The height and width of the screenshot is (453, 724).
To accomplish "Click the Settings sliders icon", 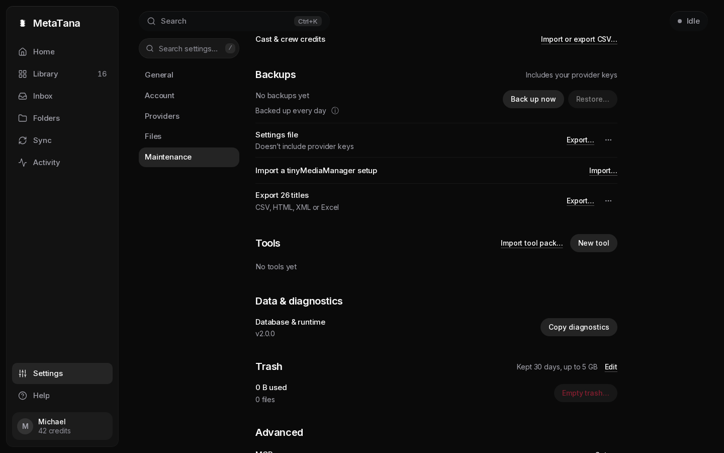I will pyautogui.click(x=23, y=373).
